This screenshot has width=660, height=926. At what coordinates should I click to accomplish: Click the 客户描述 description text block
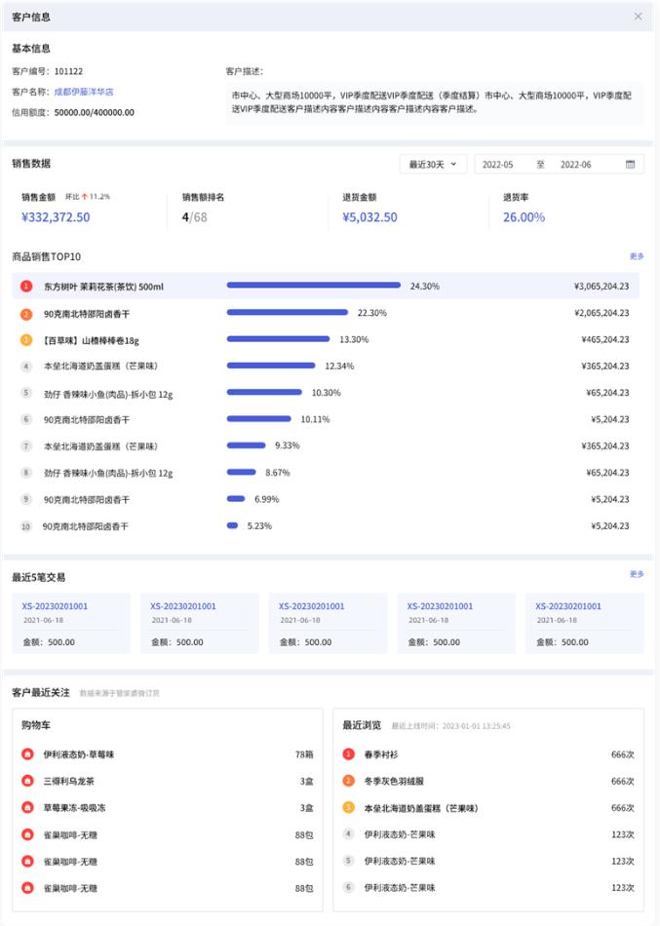tap(435, 102)
